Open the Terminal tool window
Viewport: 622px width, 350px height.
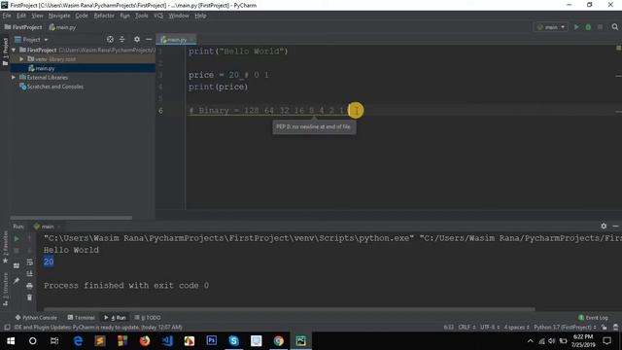(82, 318)
